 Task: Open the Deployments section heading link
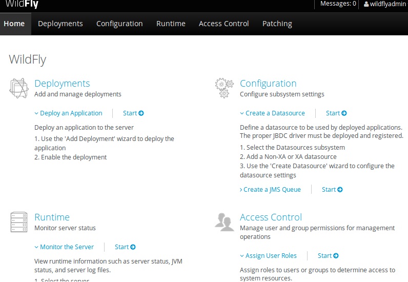click(x=62, y=84)
